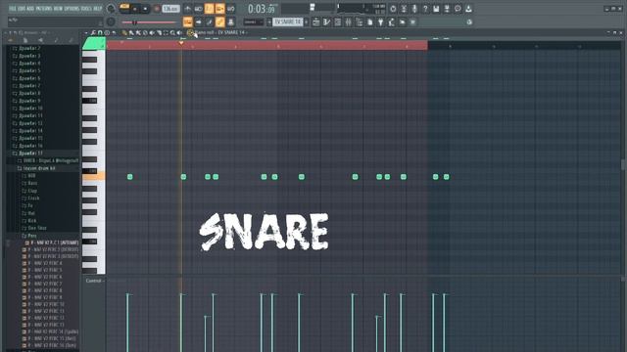This screenshot has width=627, height=352.
Task: Click the 0:03 time display
Action: (262, 9)
